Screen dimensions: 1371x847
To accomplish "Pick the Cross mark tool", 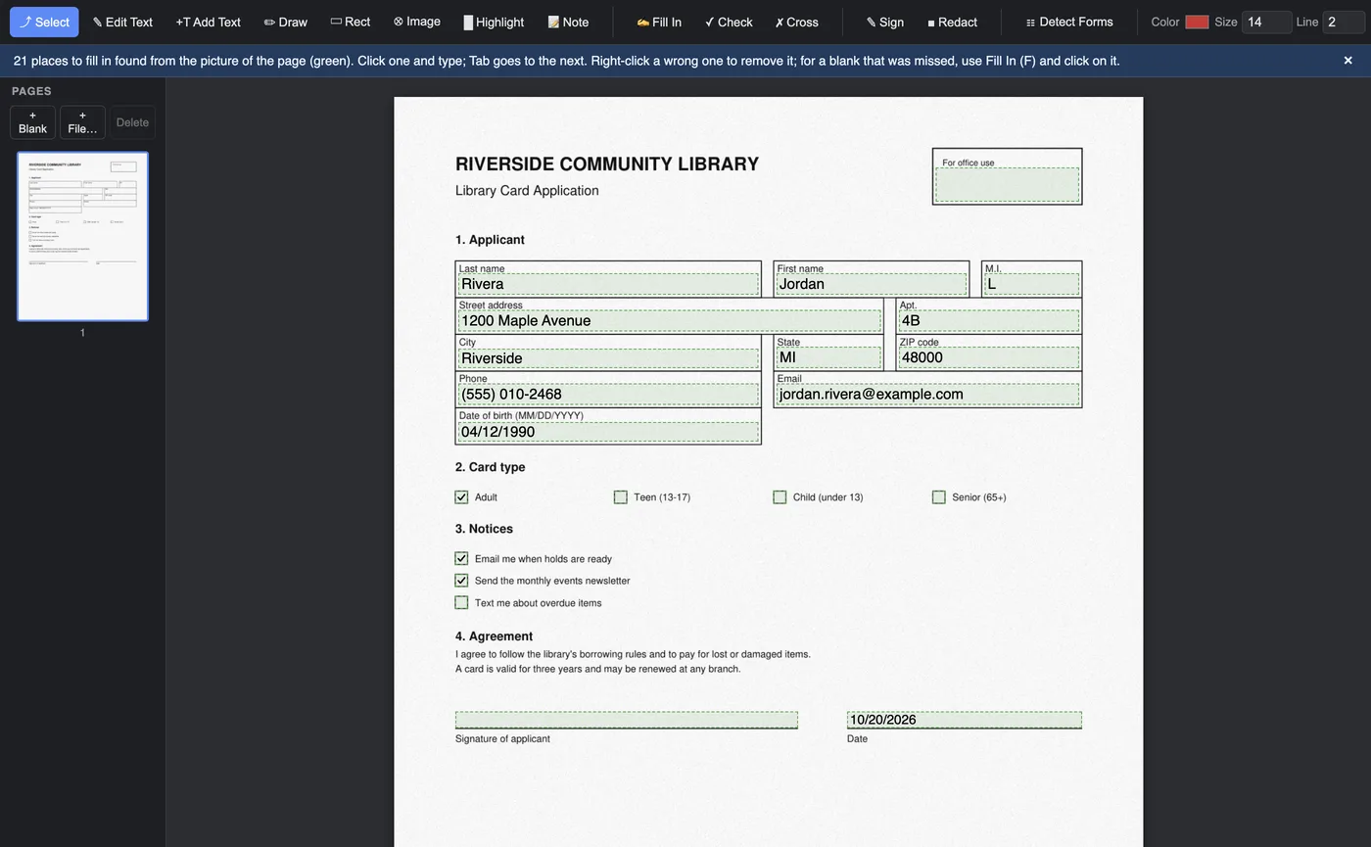I will [x=796, y=22].
